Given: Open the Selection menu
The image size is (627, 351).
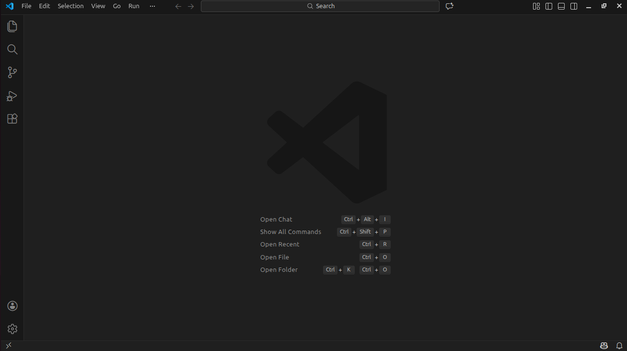Looking at the screenshot, I should click(x=70, y=6).
